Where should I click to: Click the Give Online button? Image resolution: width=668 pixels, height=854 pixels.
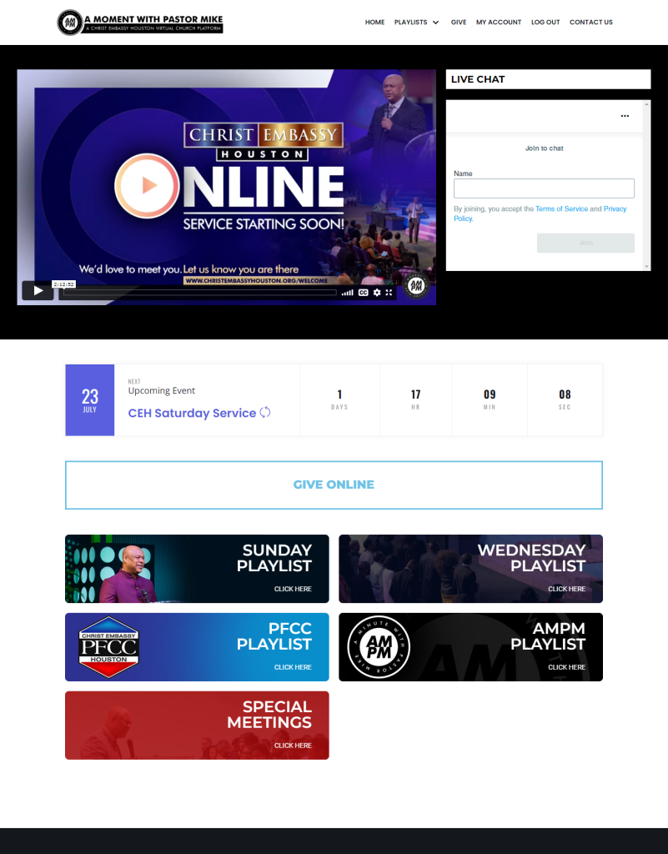[x=334, y=485]
